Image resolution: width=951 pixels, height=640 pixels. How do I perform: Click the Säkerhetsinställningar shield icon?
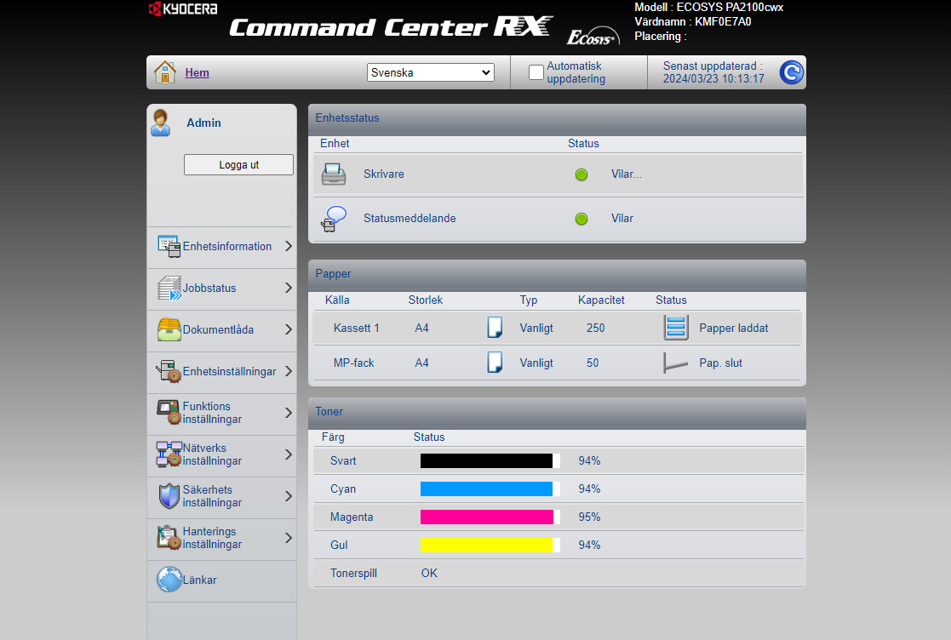tap(169, 496)
